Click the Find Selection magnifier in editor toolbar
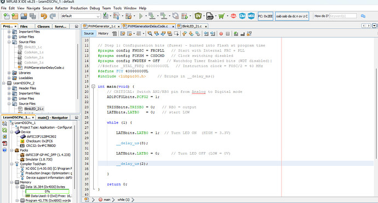 (x=150, y=34)
